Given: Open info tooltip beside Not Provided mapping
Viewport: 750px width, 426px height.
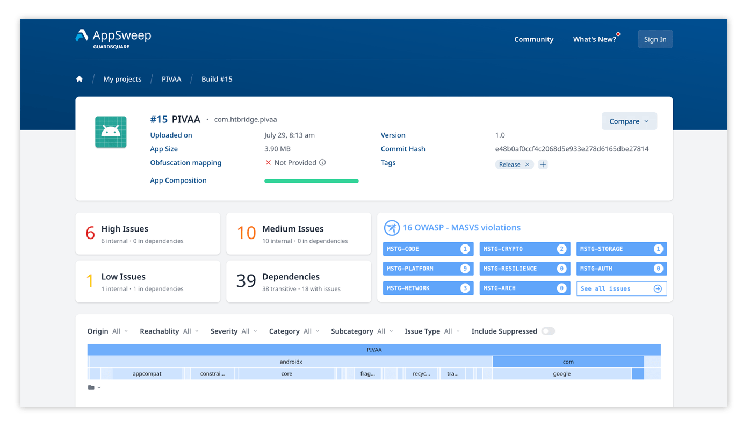Looking at the screenshot, I should tap(321, 162).
